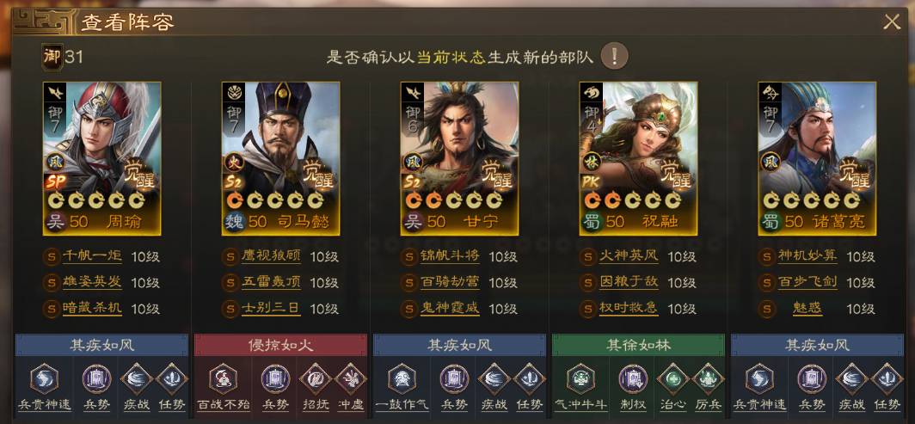
Task: Select the 其徐如林 green header tab
Action: click(638, 345)
